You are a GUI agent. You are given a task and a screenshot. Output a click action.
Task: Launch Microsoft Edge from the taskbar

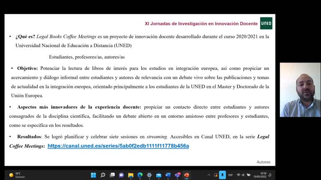click(x=140, y=175)
